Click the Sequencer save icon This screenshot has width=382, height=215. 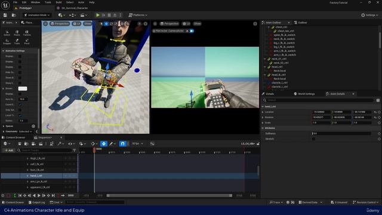[x=20, y=144]
